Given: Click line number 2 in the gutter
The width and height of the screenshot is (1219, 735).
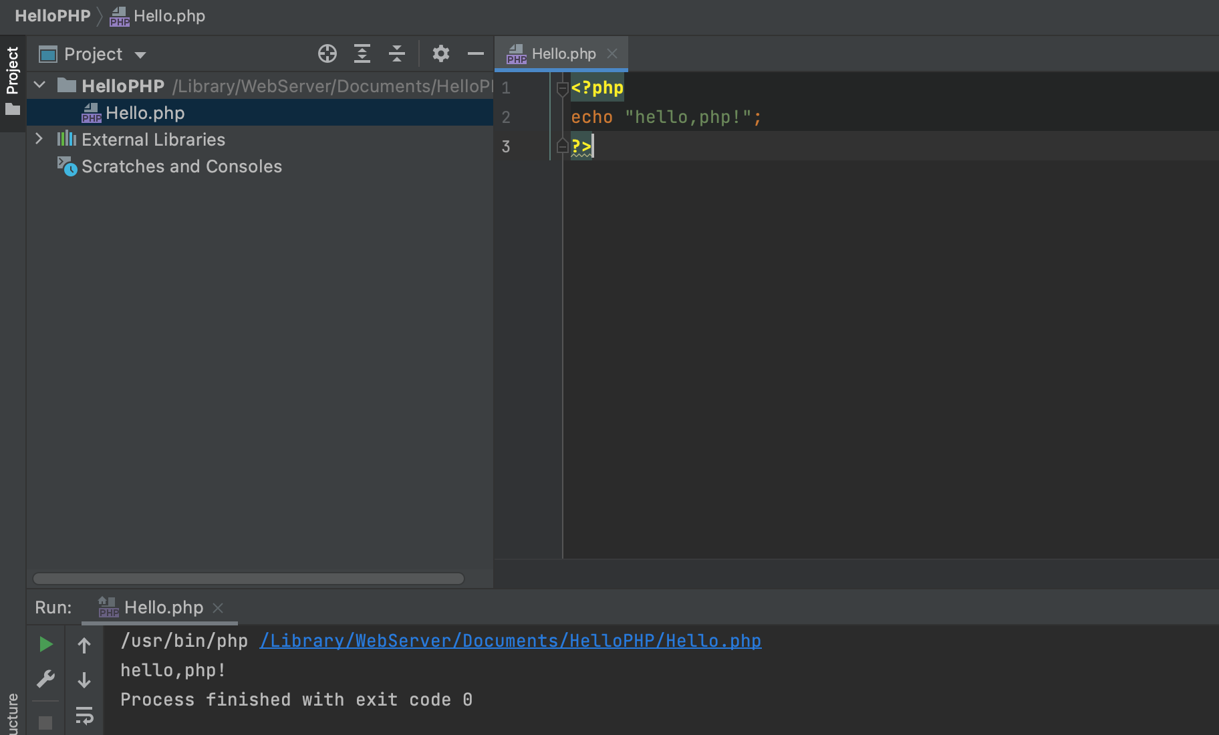Looking at the screenshot, I should tap(506, 118).
